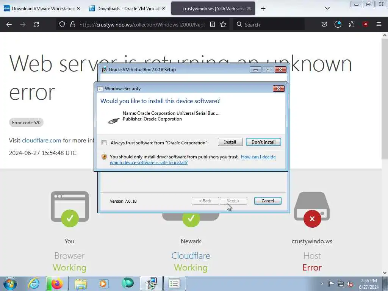Open the Firefox hamburger menu
Screen dimensions: 388x291
point(379,24)
